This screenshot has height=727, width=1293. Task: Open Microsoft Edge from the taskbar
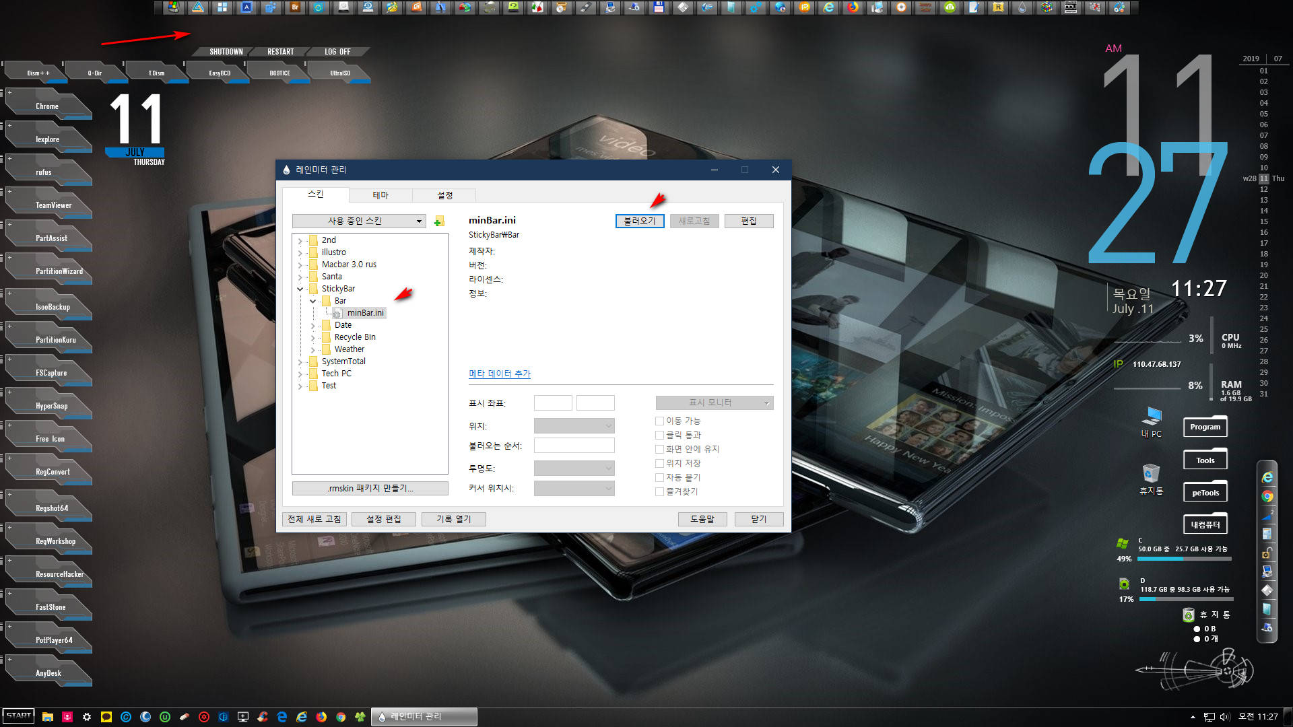(x=282, y=717)
